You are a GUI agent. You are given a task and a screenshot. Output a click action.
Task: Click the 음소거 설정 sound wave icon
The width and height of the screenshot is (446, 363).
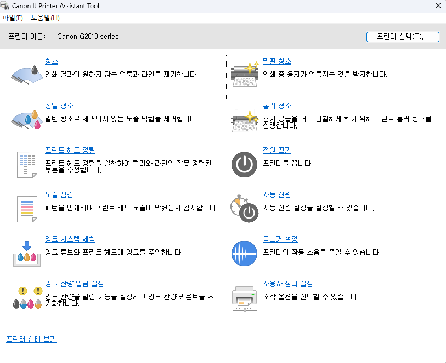244,253
